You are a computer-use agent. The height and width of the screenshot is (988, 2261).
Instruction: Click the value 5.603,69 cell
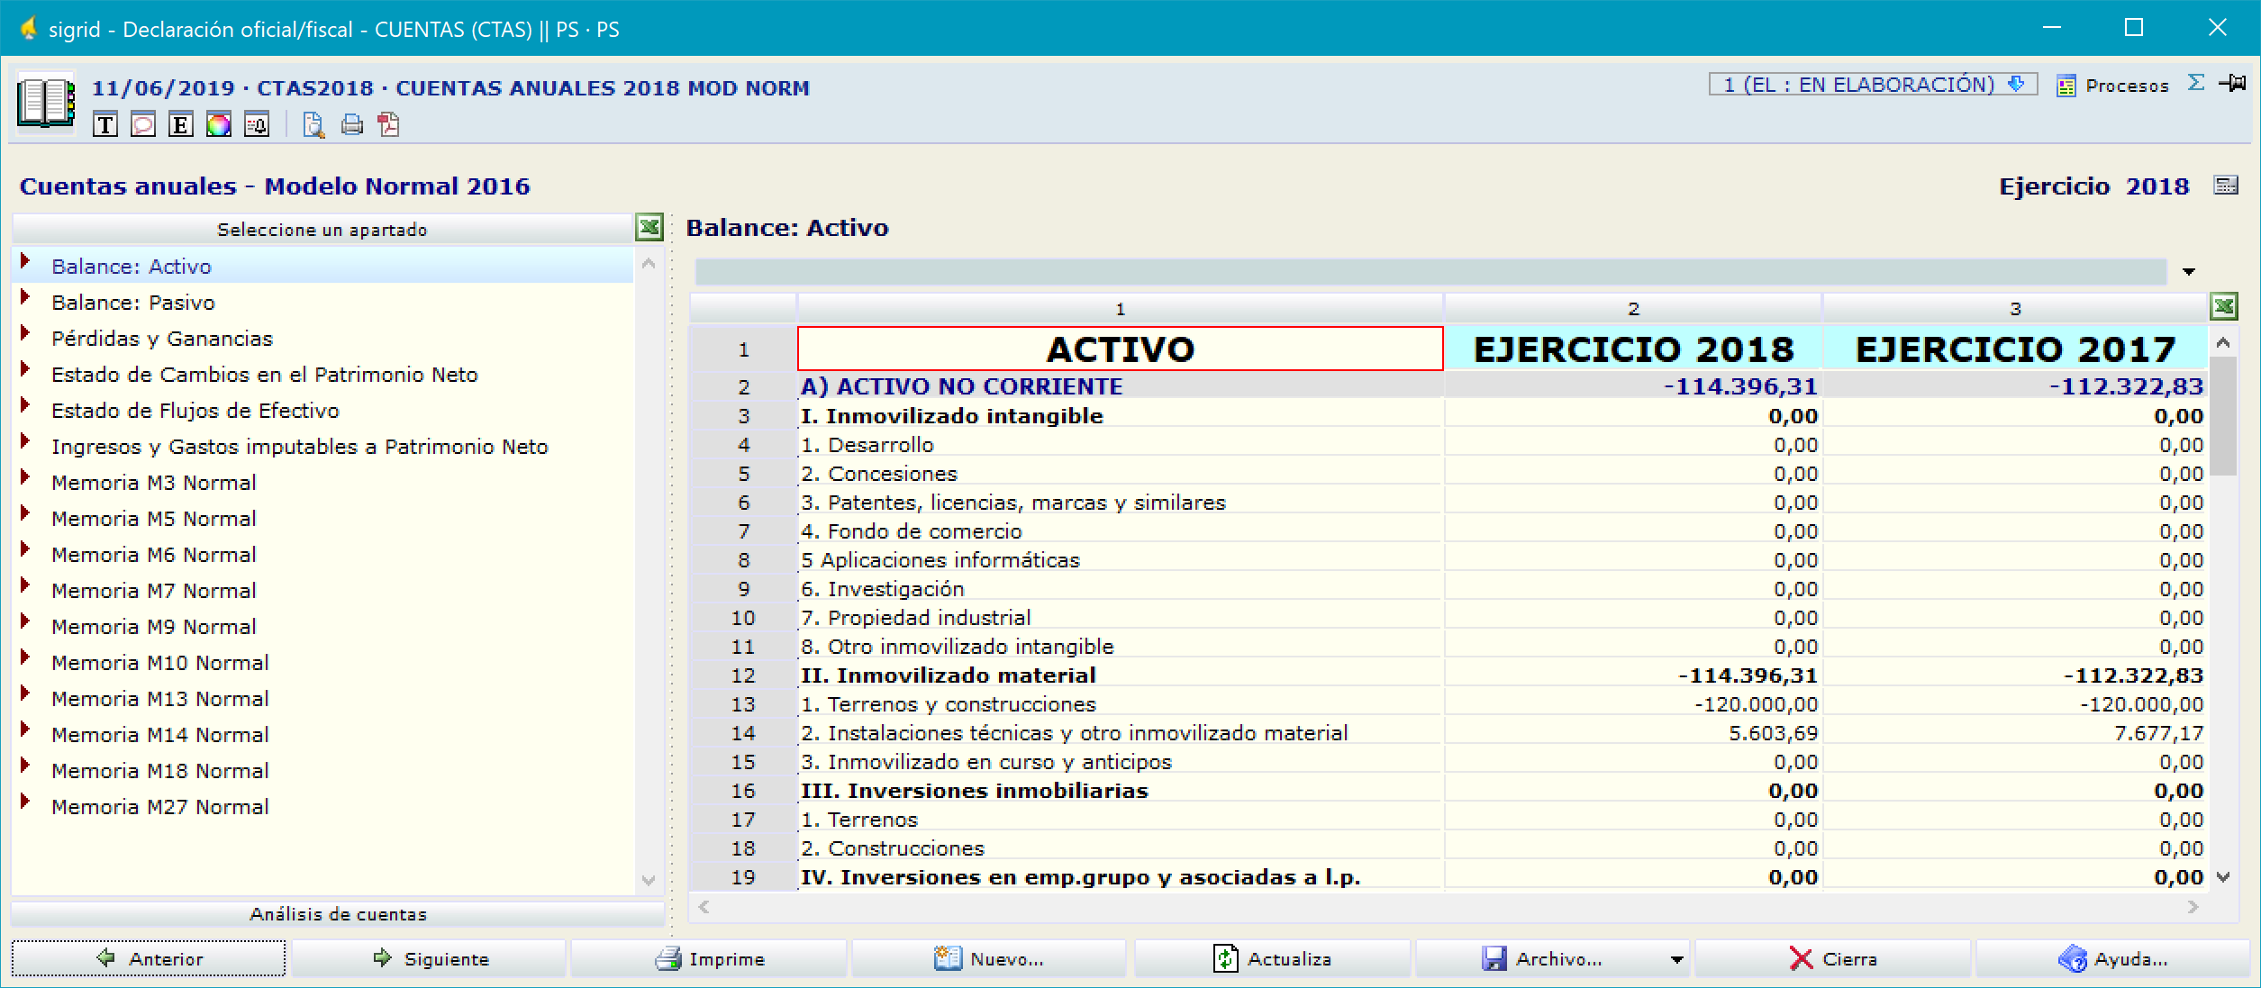pyautogui.click(x=1633, y=733)
